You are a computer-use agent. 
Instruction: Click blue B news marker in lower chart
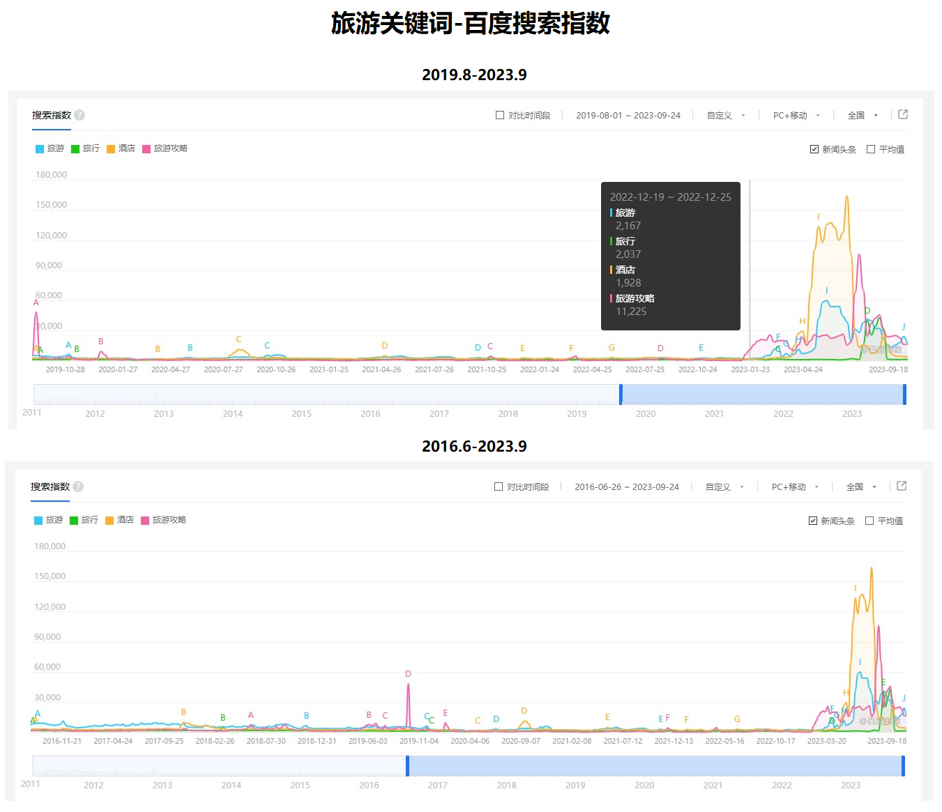click(x=306, y=716)
